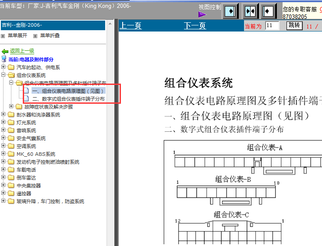This screenshot has height=246, width=322.
Task: Click the folder icon for 刮水器和洗涤器系统
Action: click(11, 115)
